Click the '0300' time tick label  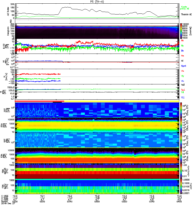[x=97, y=202]
